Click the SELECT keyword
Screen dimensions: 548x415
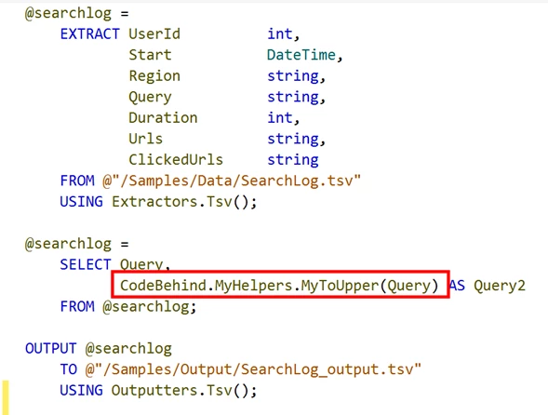pos(86,264)
